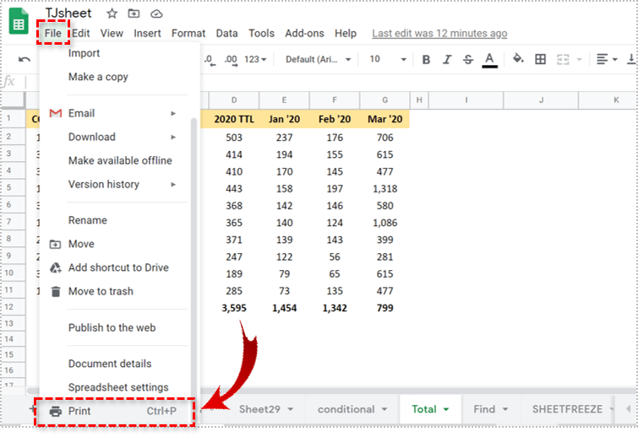638x437 pixels.
Task: Open the Google Sheets home icon
Action: [19, 21]
